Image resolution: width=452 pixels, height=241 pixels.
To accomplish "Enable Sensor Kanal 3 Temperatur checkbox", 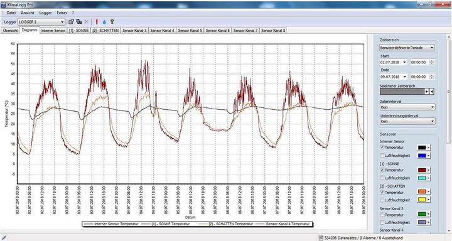I will click(382, 215).
